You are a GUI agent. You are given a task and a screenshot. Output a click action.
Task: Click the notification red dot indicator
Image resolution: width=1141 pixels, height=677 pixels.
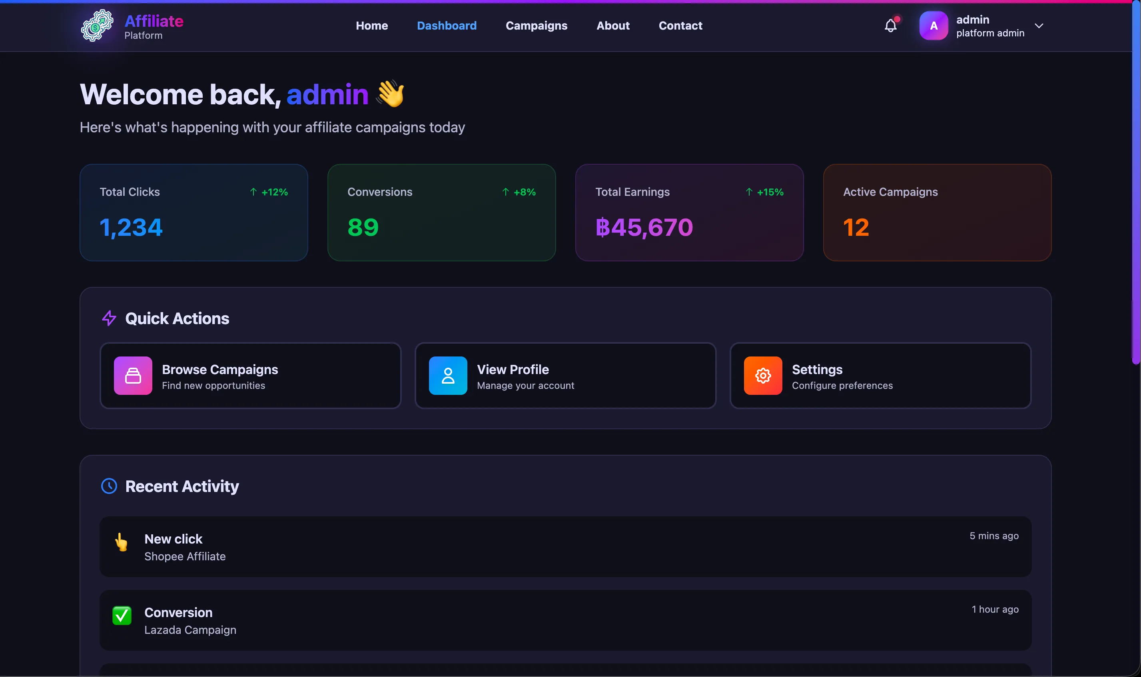(x=897, y=19)
